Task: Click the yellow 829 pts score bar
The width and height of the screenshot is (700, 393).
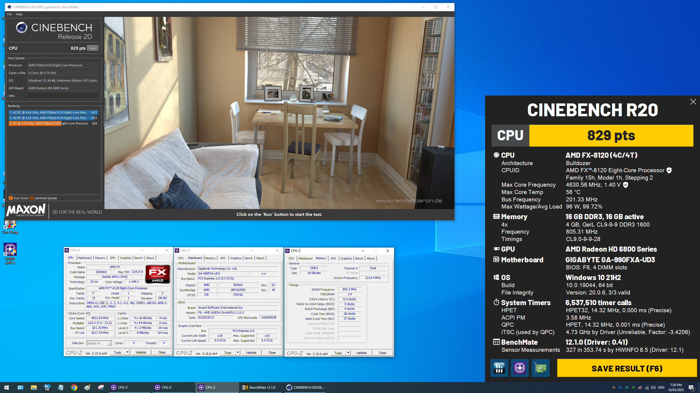Action: coord(611,136)
